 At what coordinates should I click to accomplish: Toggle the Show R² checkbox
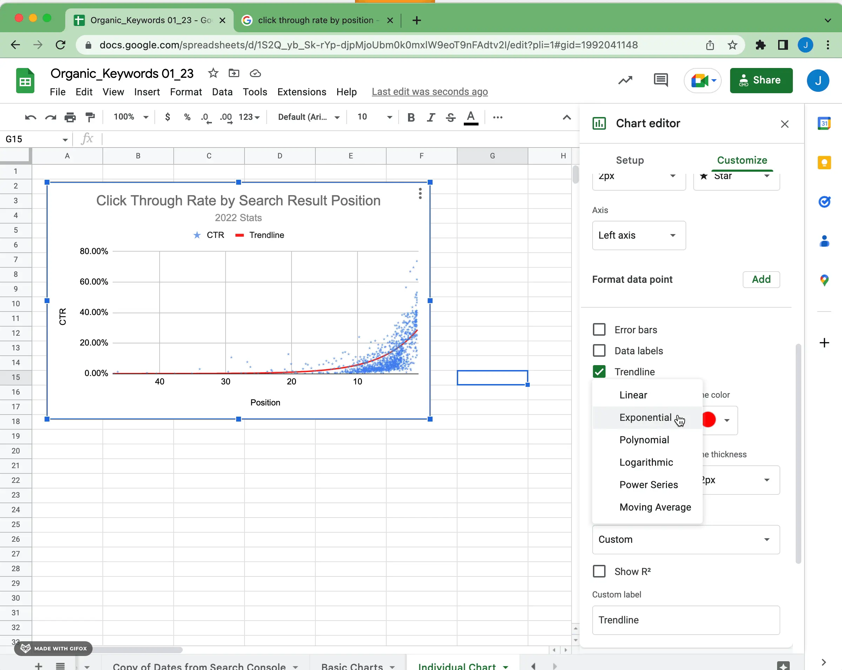(x=600, y=571)
